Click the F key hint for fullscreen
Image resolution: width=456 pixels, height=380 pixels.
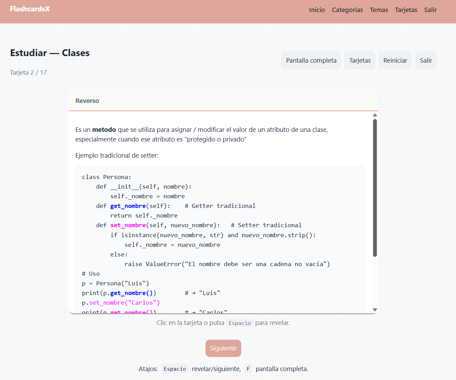[x=248, y=369]
